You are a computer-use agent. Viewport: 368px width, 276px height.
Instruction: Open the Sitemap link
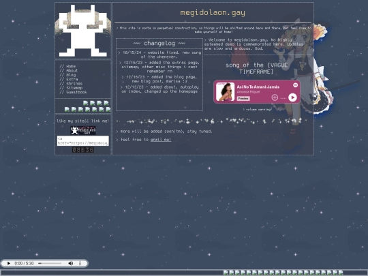(74, 88)
